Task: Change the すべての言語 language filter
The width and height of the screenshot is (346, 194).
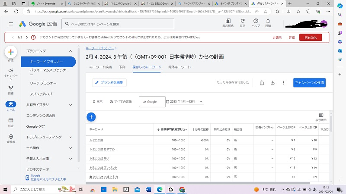Action: [x=121, y=101]
